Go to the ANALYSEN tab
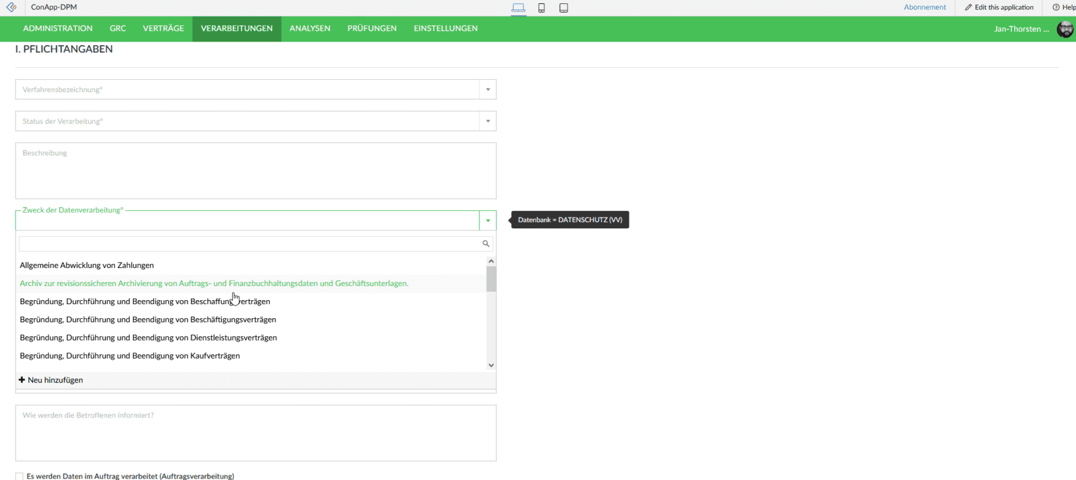This screenshot has width=1076, height=480. click(x=309, y=28)
